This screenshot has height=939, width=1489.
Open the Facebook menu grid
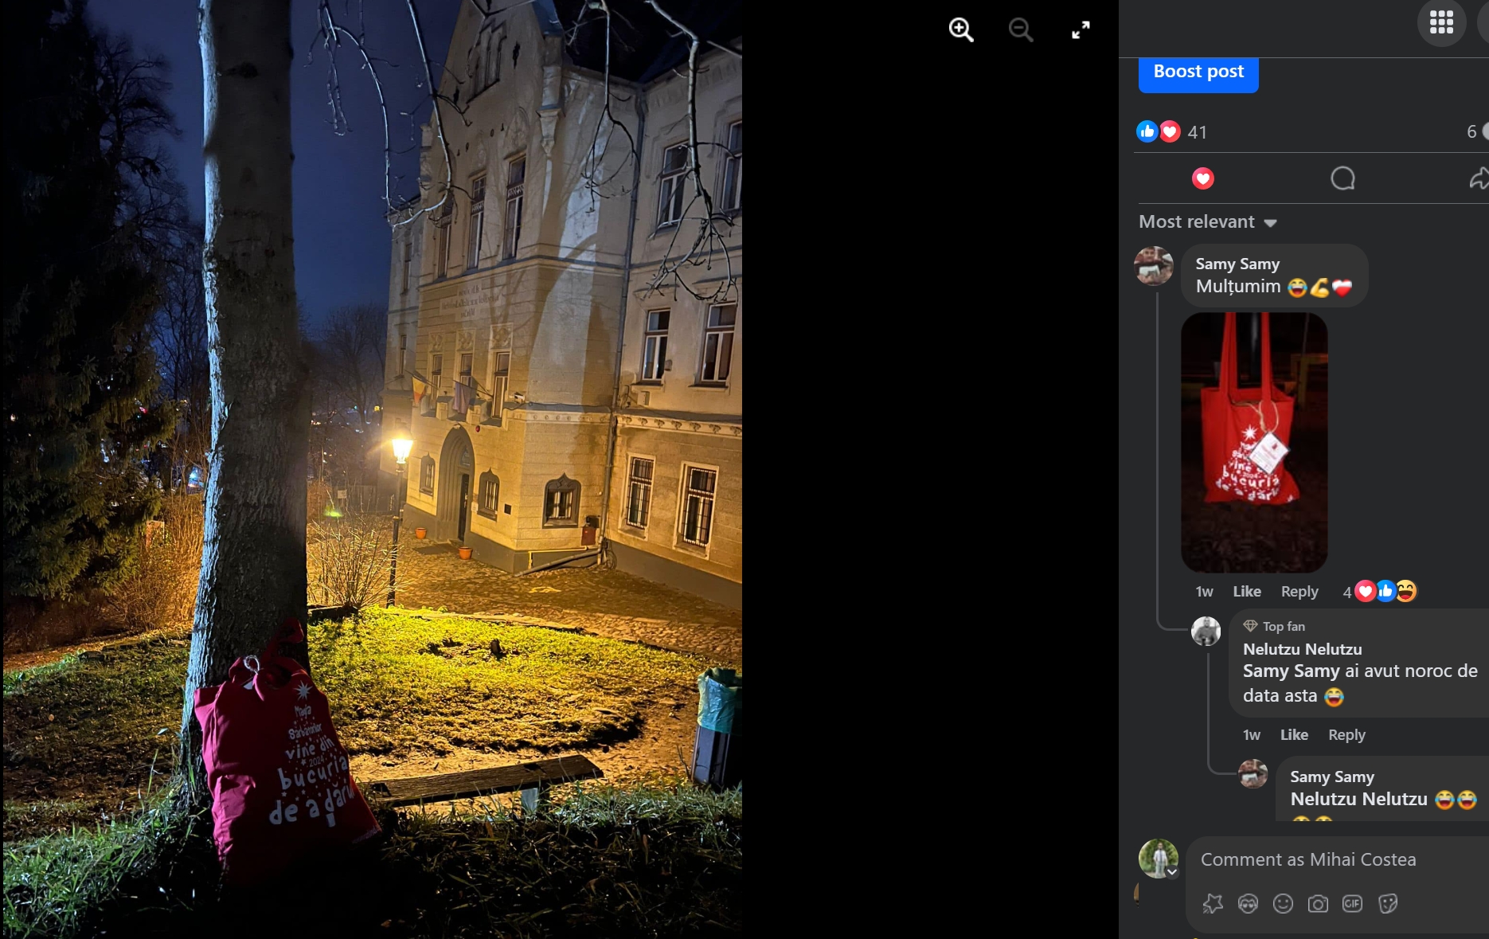pyautogui.click(x=1440, y=22)
